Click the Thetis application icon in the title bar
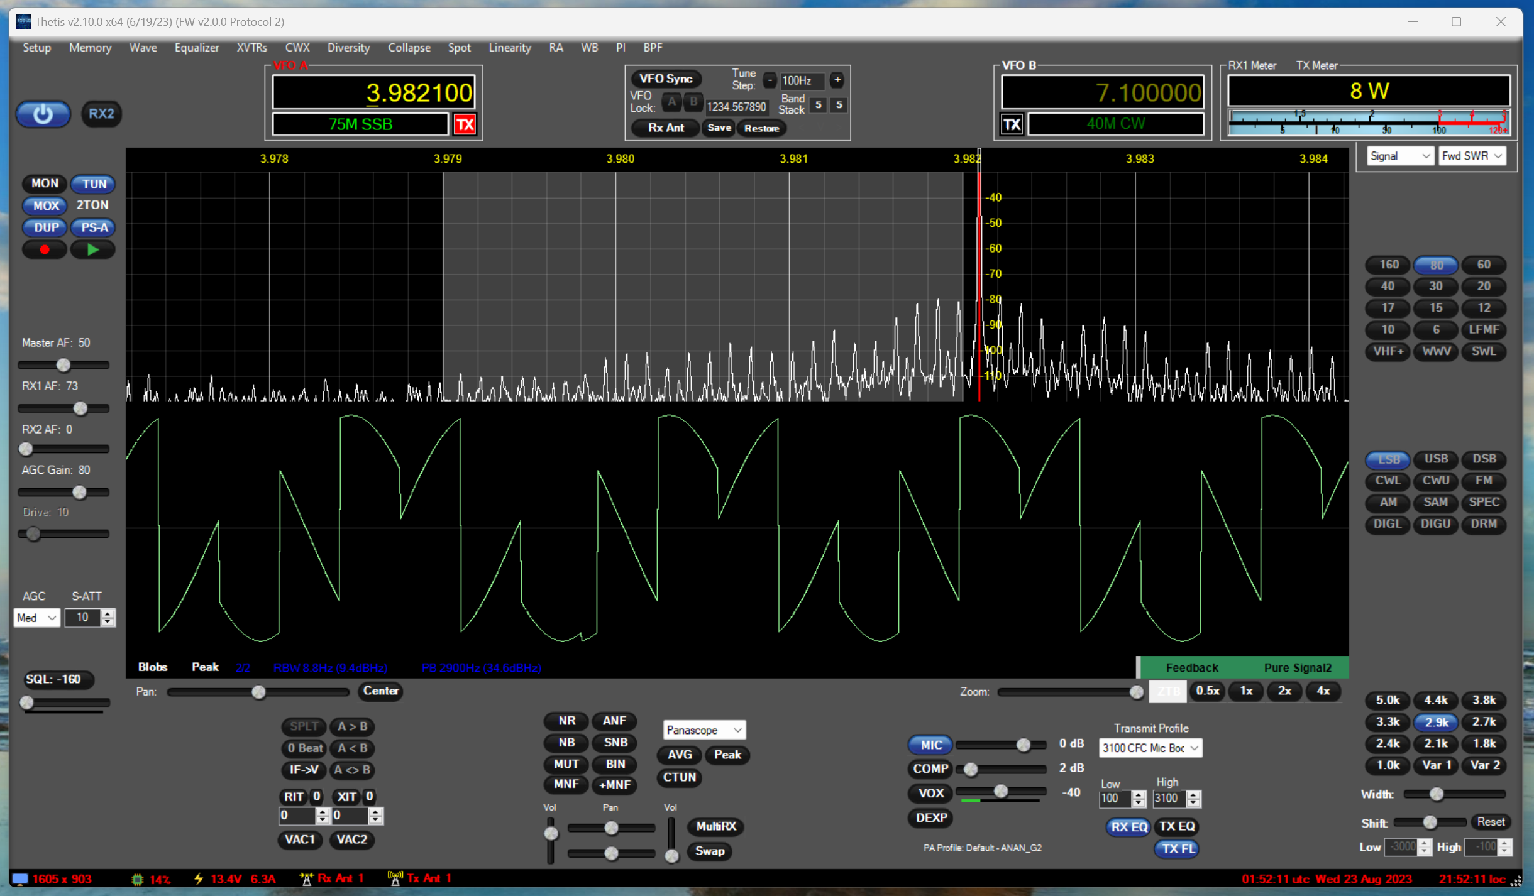The width and height of the screenshot is (1534, 896). [24, 21]
